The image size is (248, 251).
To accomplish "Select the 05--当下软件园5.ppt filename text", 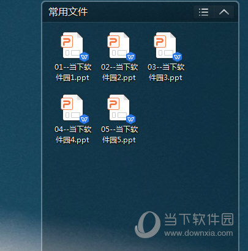I will 119,134.
